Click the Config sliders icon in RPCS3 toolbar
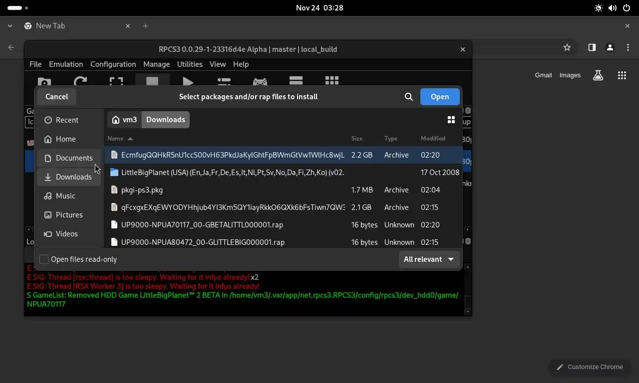 point(224,82)
